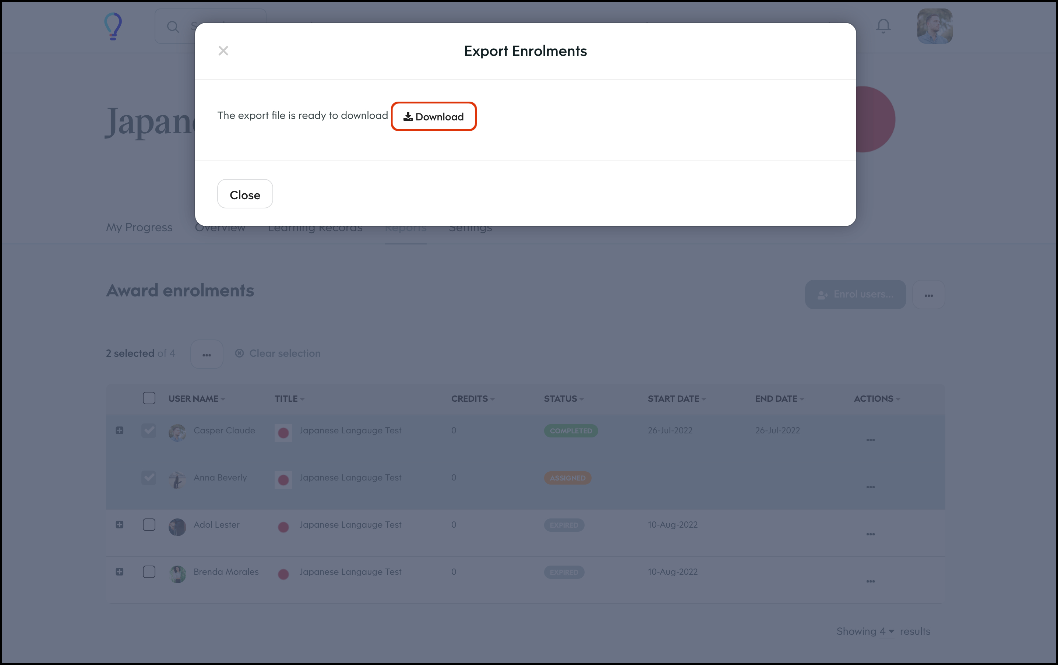Close the Export Enrolments dialog with X

coord(223,51)
